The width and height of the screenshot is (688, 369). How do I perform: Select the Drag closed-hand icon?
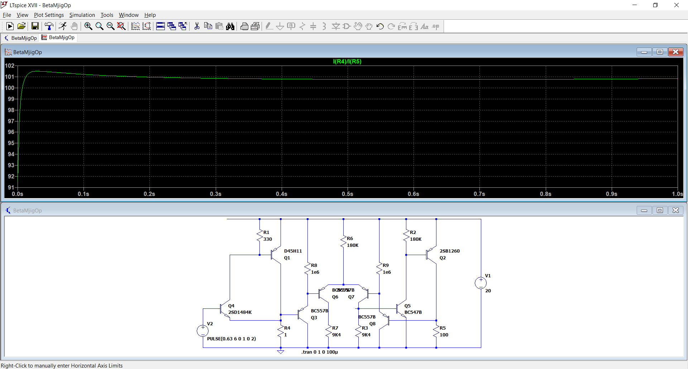tap(369, 26)
